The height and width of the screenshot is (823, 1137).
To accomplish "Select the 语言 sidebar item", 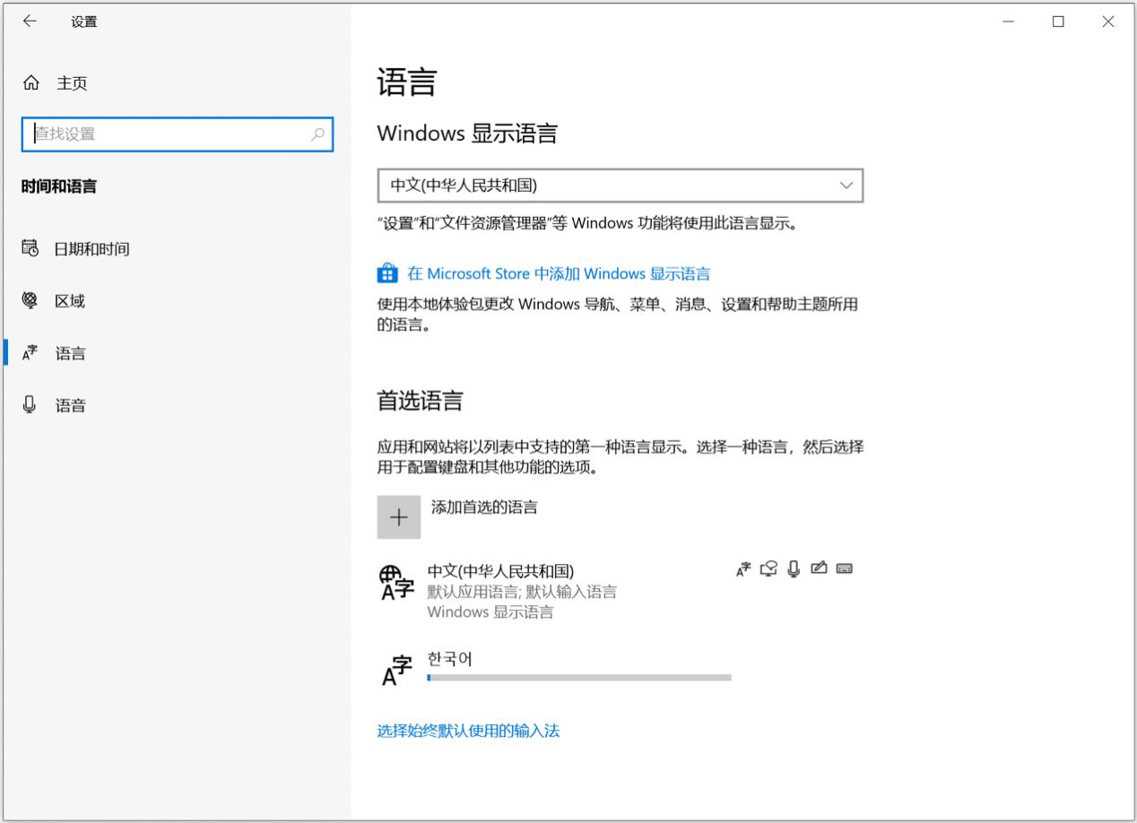I will point(70,353).
